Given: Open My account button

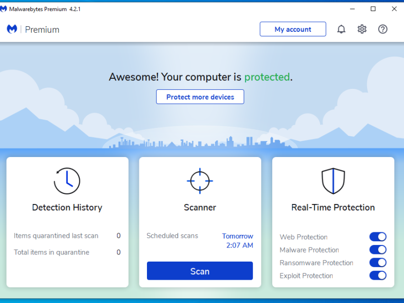Looking at the screenshot, I should pyautogui.click(x=293, y=29).
